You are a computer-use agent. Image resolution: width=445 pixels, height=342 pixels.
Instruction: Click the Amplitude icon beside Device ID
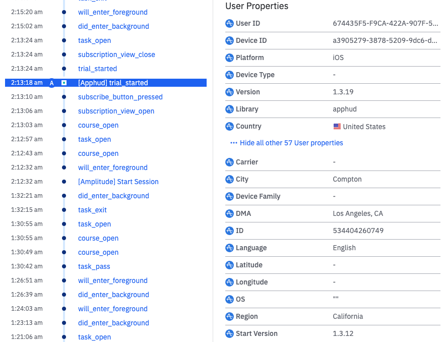pyautogui.click(x=230, y=40)
